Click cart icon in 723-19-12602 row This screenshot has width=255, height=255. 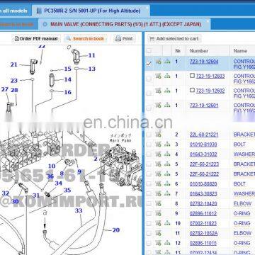pyautogui.click(x=158, y=91)
